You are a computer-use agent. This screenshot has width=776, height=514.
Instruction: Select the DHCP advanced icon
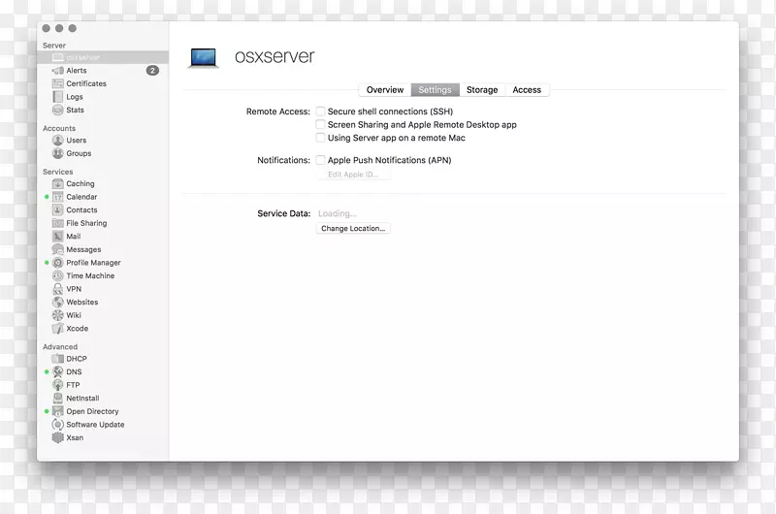pyautogui.click(x=58, y=359)
